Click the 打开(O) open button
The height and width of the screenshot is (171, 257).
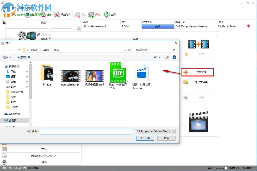[145, 138]
